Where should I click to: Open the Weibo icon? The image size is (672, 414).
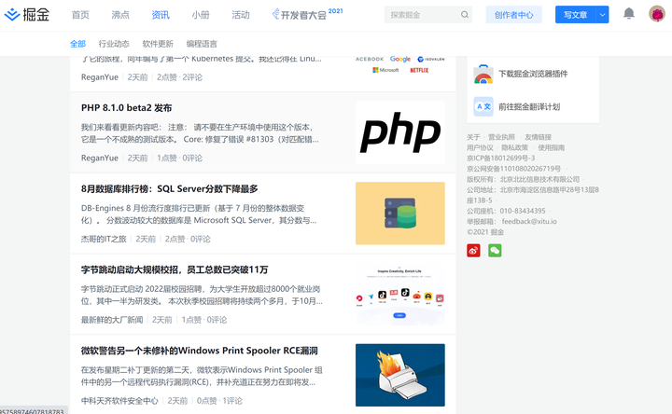[x=473, y=251]
